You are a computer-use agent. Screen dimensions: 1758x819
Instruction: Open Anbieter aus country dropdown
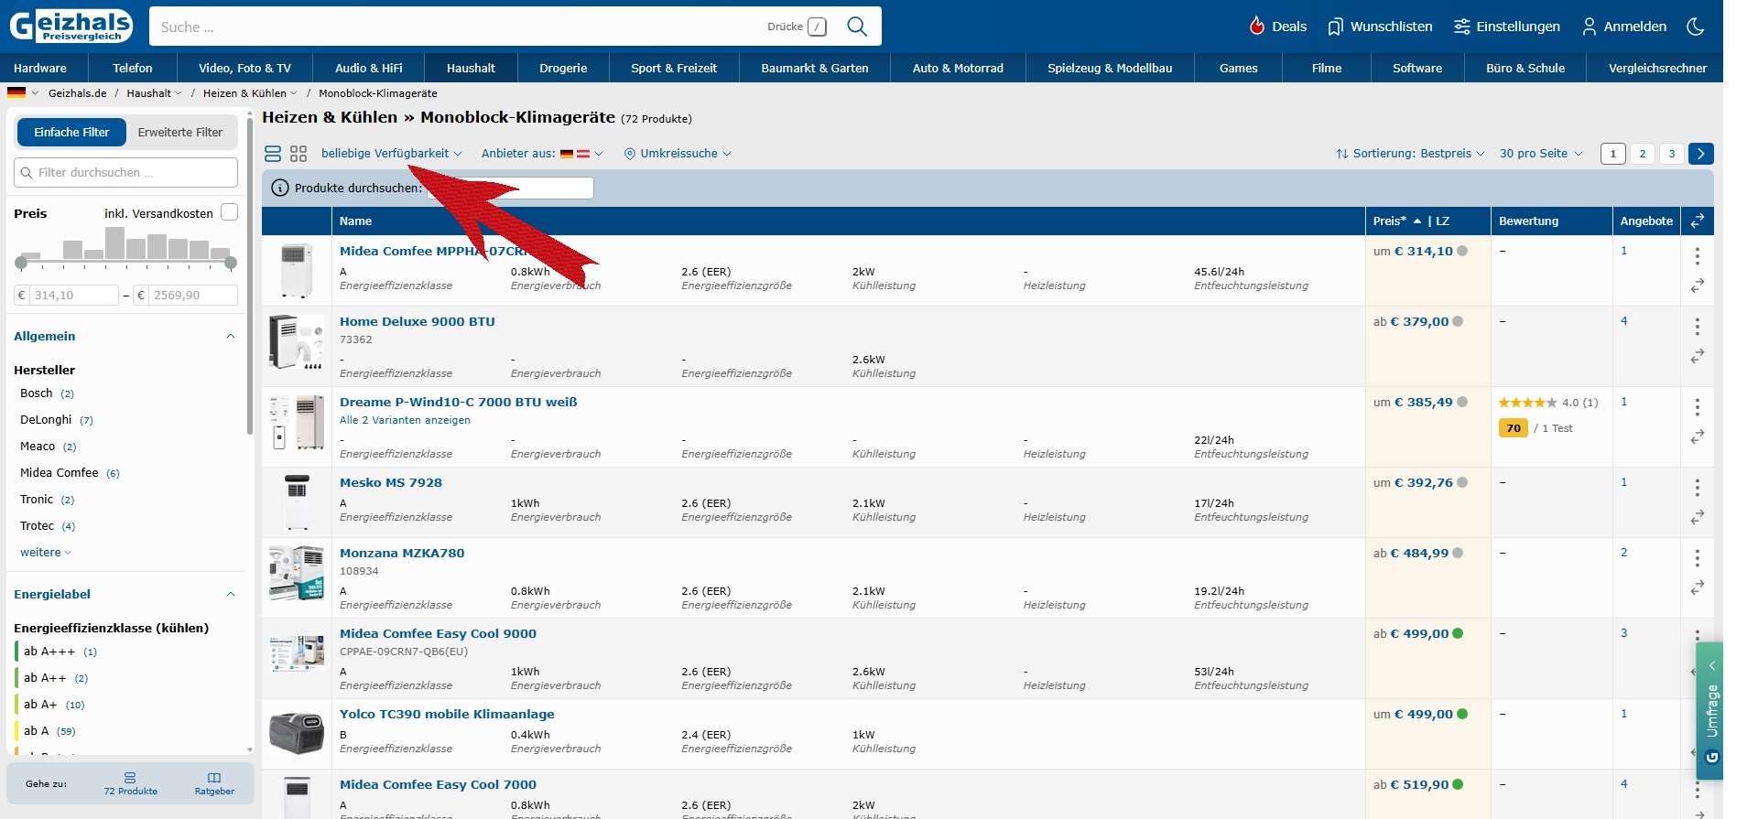coord(542,154)
